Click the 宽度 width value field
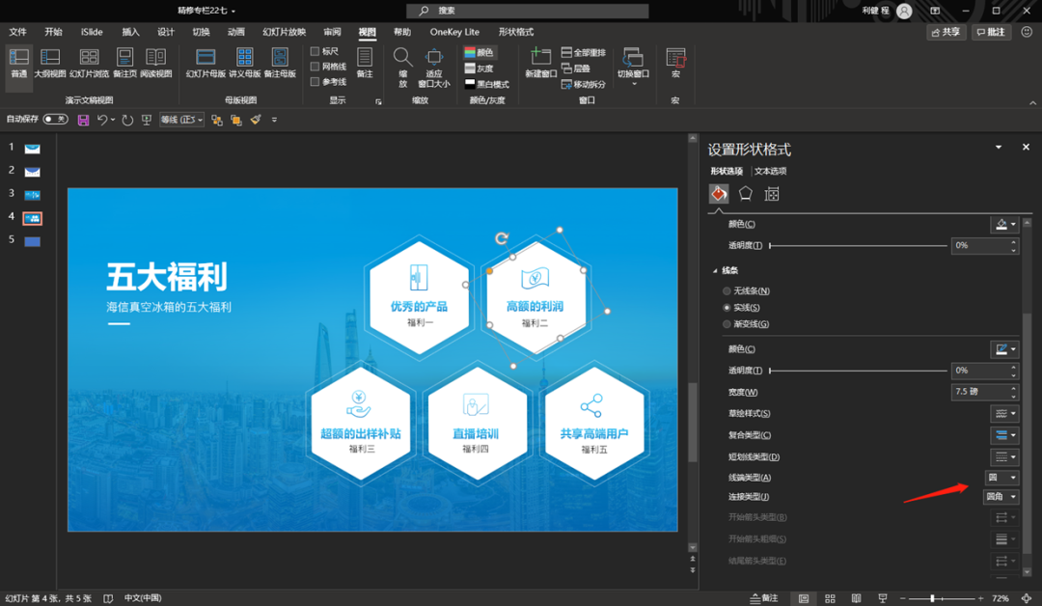1042x606 pixels. 979,392
